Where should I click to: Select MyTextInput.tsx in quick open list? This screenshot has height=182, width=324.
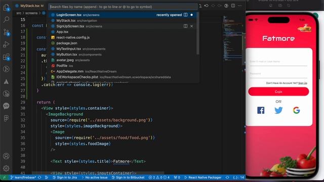123,49
